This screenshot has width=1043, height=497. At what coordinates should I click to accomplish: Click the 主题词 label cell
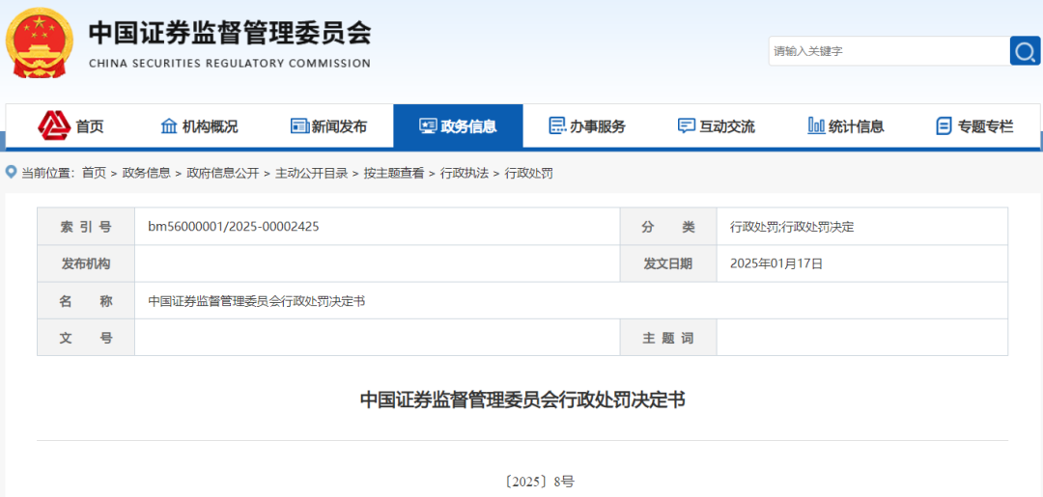coord(668,338)
